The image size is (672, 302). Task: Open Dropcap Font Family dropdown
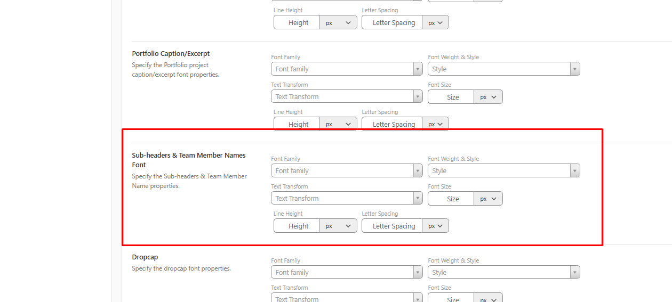tap(347, 273)
